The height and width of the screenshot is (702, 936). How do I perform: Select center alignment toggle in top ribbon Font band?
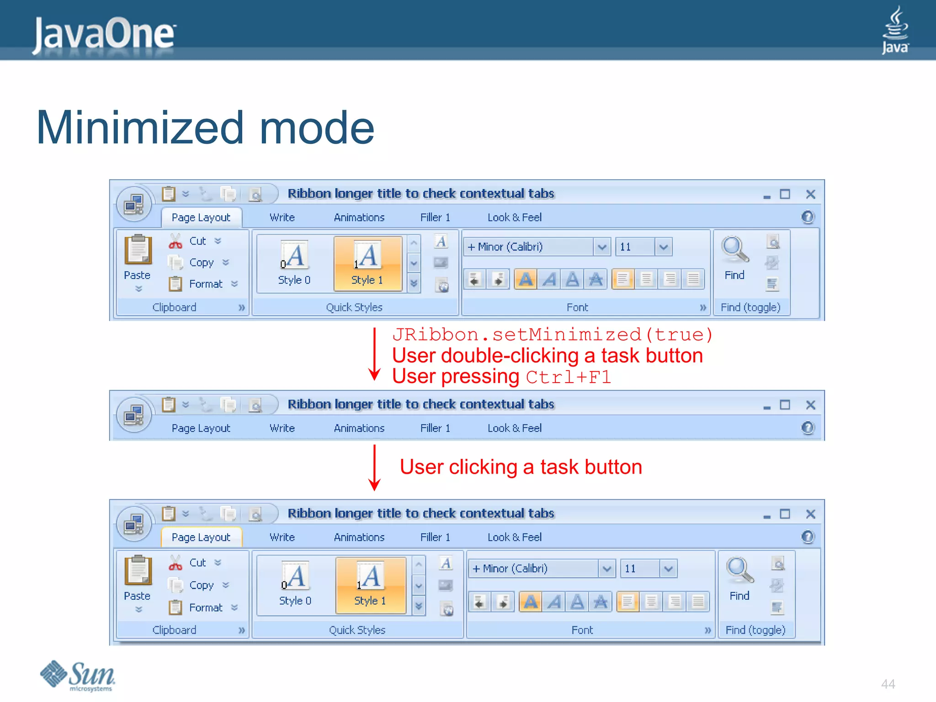(646, 279)
